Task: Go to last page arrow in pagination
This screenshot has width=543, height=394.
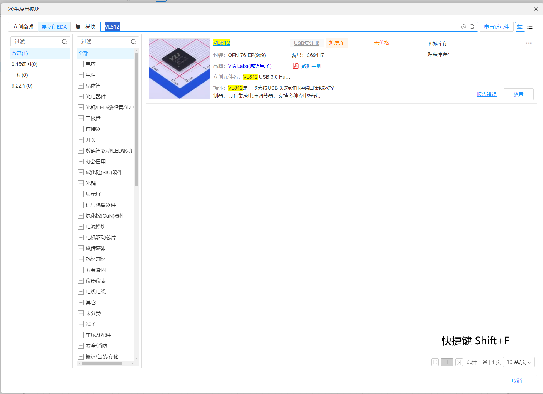Action: 459,362
